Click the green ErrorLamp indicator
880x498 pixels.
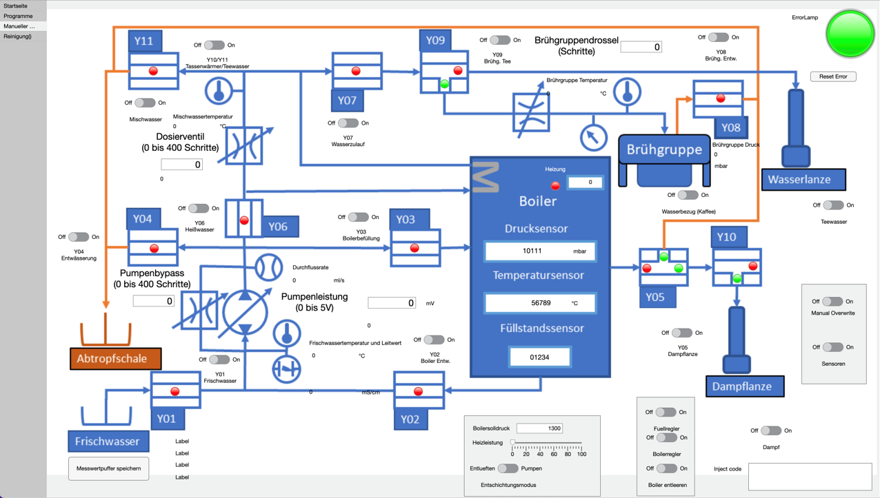(850, 34)
